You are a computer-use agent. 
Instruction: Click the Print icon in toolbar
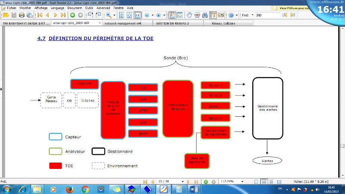pos(22,15)
